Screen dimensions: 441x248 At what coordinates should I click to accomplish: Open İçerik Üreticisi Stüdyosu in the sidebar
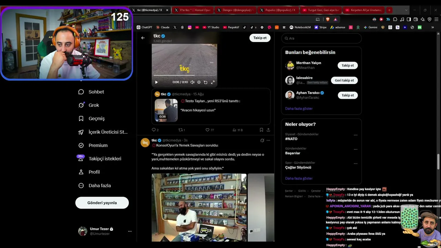coord(103,132)
